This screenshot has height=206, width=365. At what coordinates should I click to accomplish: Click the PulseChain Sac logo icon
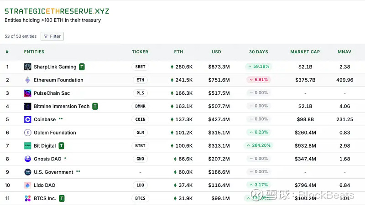28,93
